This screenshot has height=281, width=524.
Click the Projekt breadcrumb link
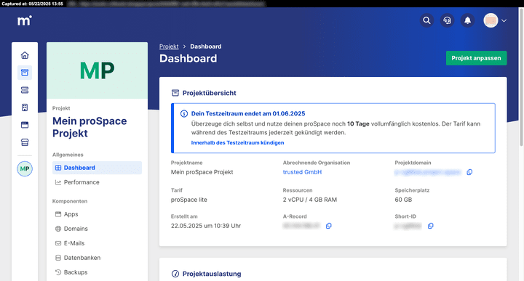[x=169, y=46]
